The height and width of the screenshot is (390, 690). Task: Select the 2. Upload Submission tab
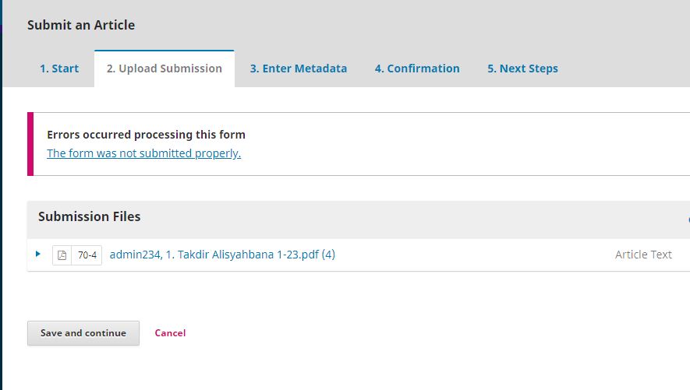pyautogui.click(x=165, y=69)
